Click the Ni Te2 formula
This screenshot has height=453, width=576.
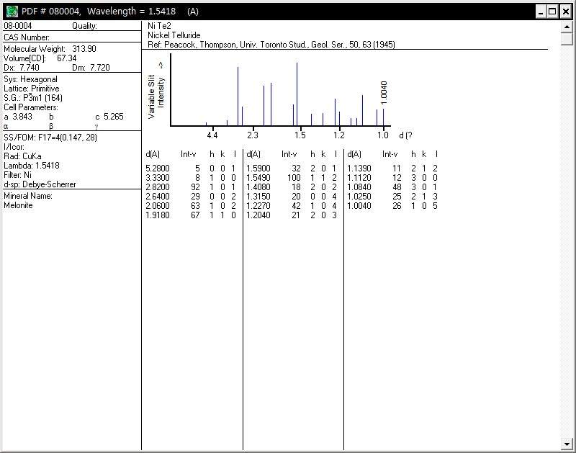coord(159,26)
